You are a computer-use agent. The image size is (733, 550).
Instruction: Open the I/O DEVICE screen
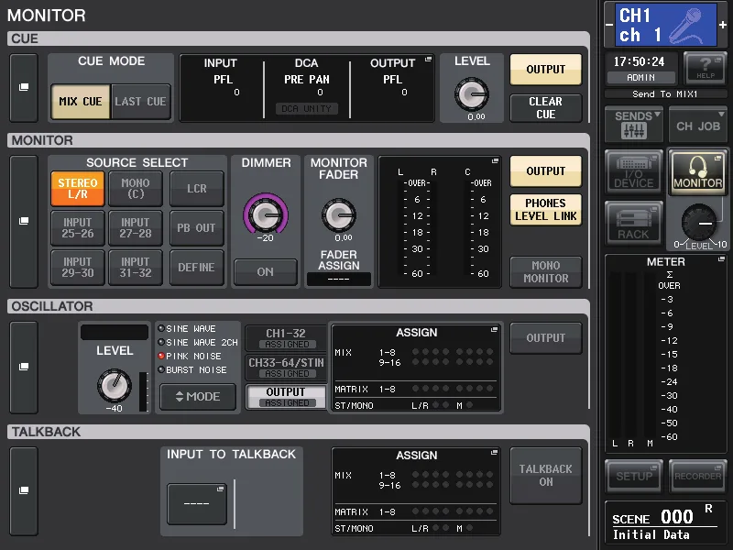(634, 171)
